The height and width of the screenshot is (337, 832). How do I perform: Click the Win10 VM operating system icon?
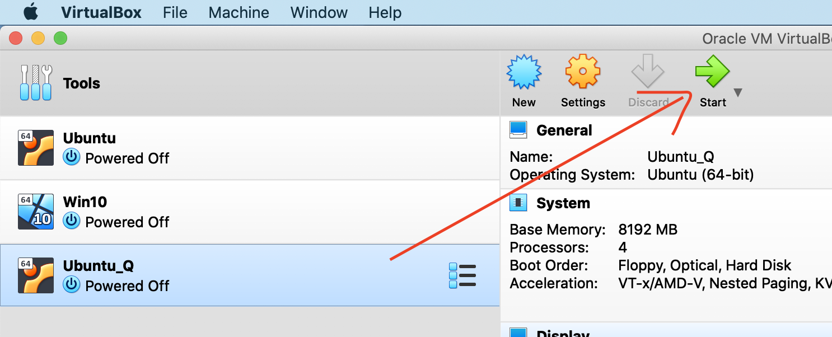[x=36, y=212]
